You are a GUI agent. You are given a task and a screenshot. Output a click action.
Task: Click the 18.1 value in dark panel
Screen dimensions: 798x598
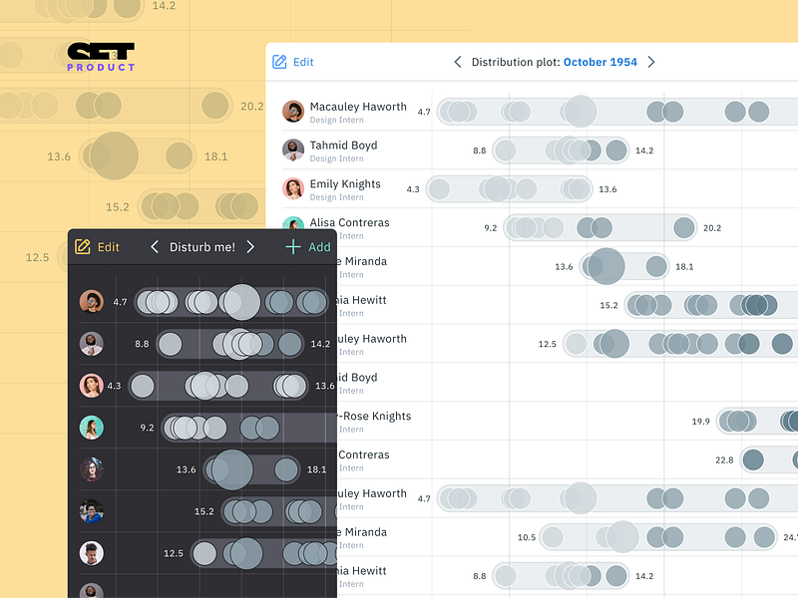[x=316, y=469]
